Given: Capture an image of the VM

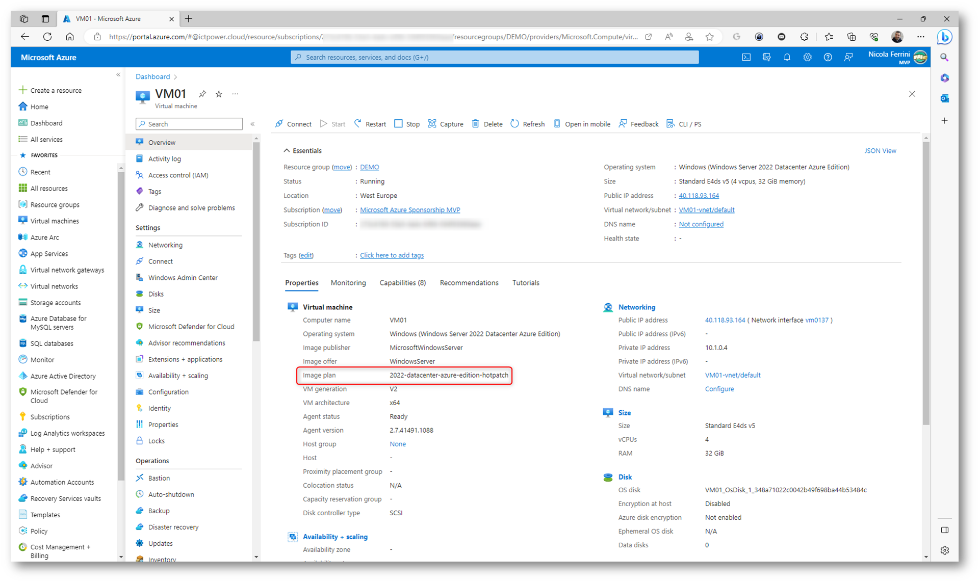Looking at the screenshot, I should click(446, 124).
